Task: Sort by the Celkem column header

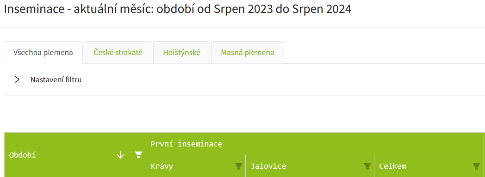Action: coord(392,166)
